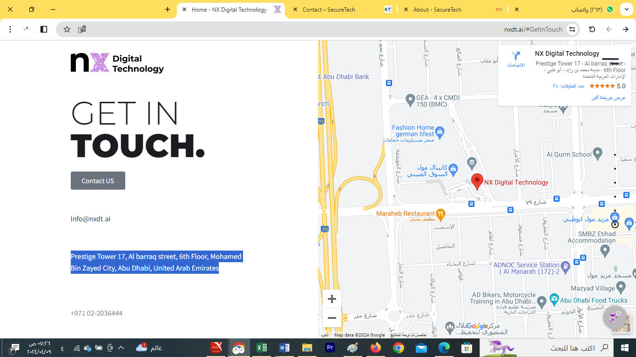The height and width of the screenshot is (357, 636).
Task: Click the Maraheb Restaurant orange fork icon
Action: pyautogui.click(x=441, y=214)
